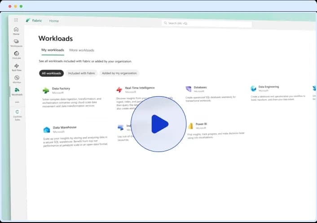Viewport: 317px width, 223px height.
Task: Click the 'See all workloads included' description text
Action: click(x=85, y=61)
